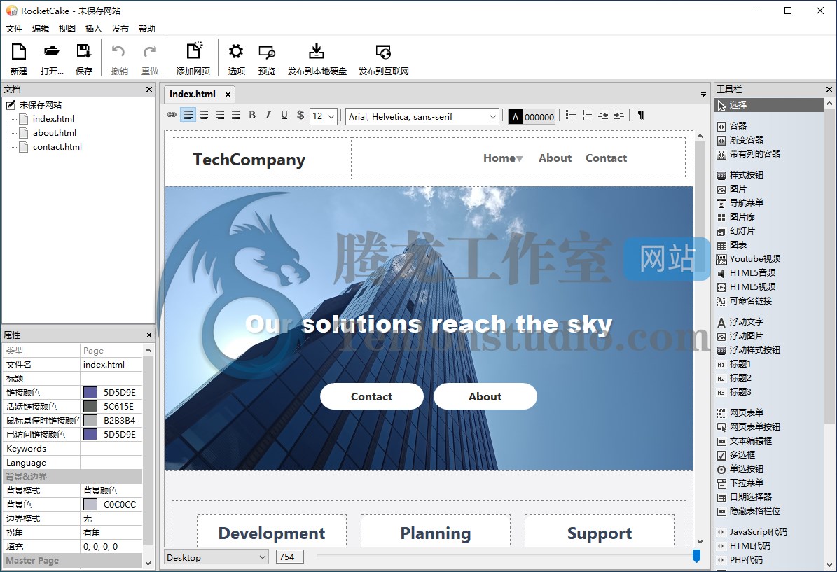Open the 插入 menu
This screenshot has height=572, width=837.
point(93,29)
